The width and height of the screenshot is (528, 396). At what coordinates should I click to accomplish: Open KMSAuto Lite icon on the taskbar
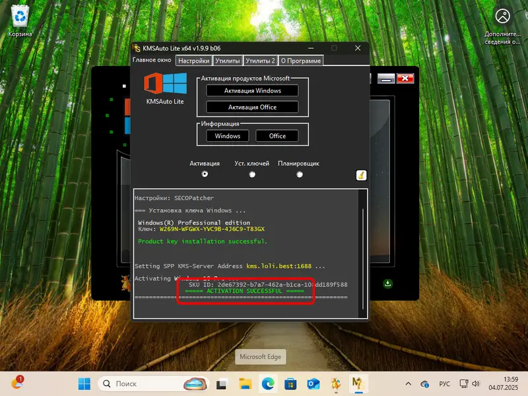pyautogui.click(x=357, y=383)
